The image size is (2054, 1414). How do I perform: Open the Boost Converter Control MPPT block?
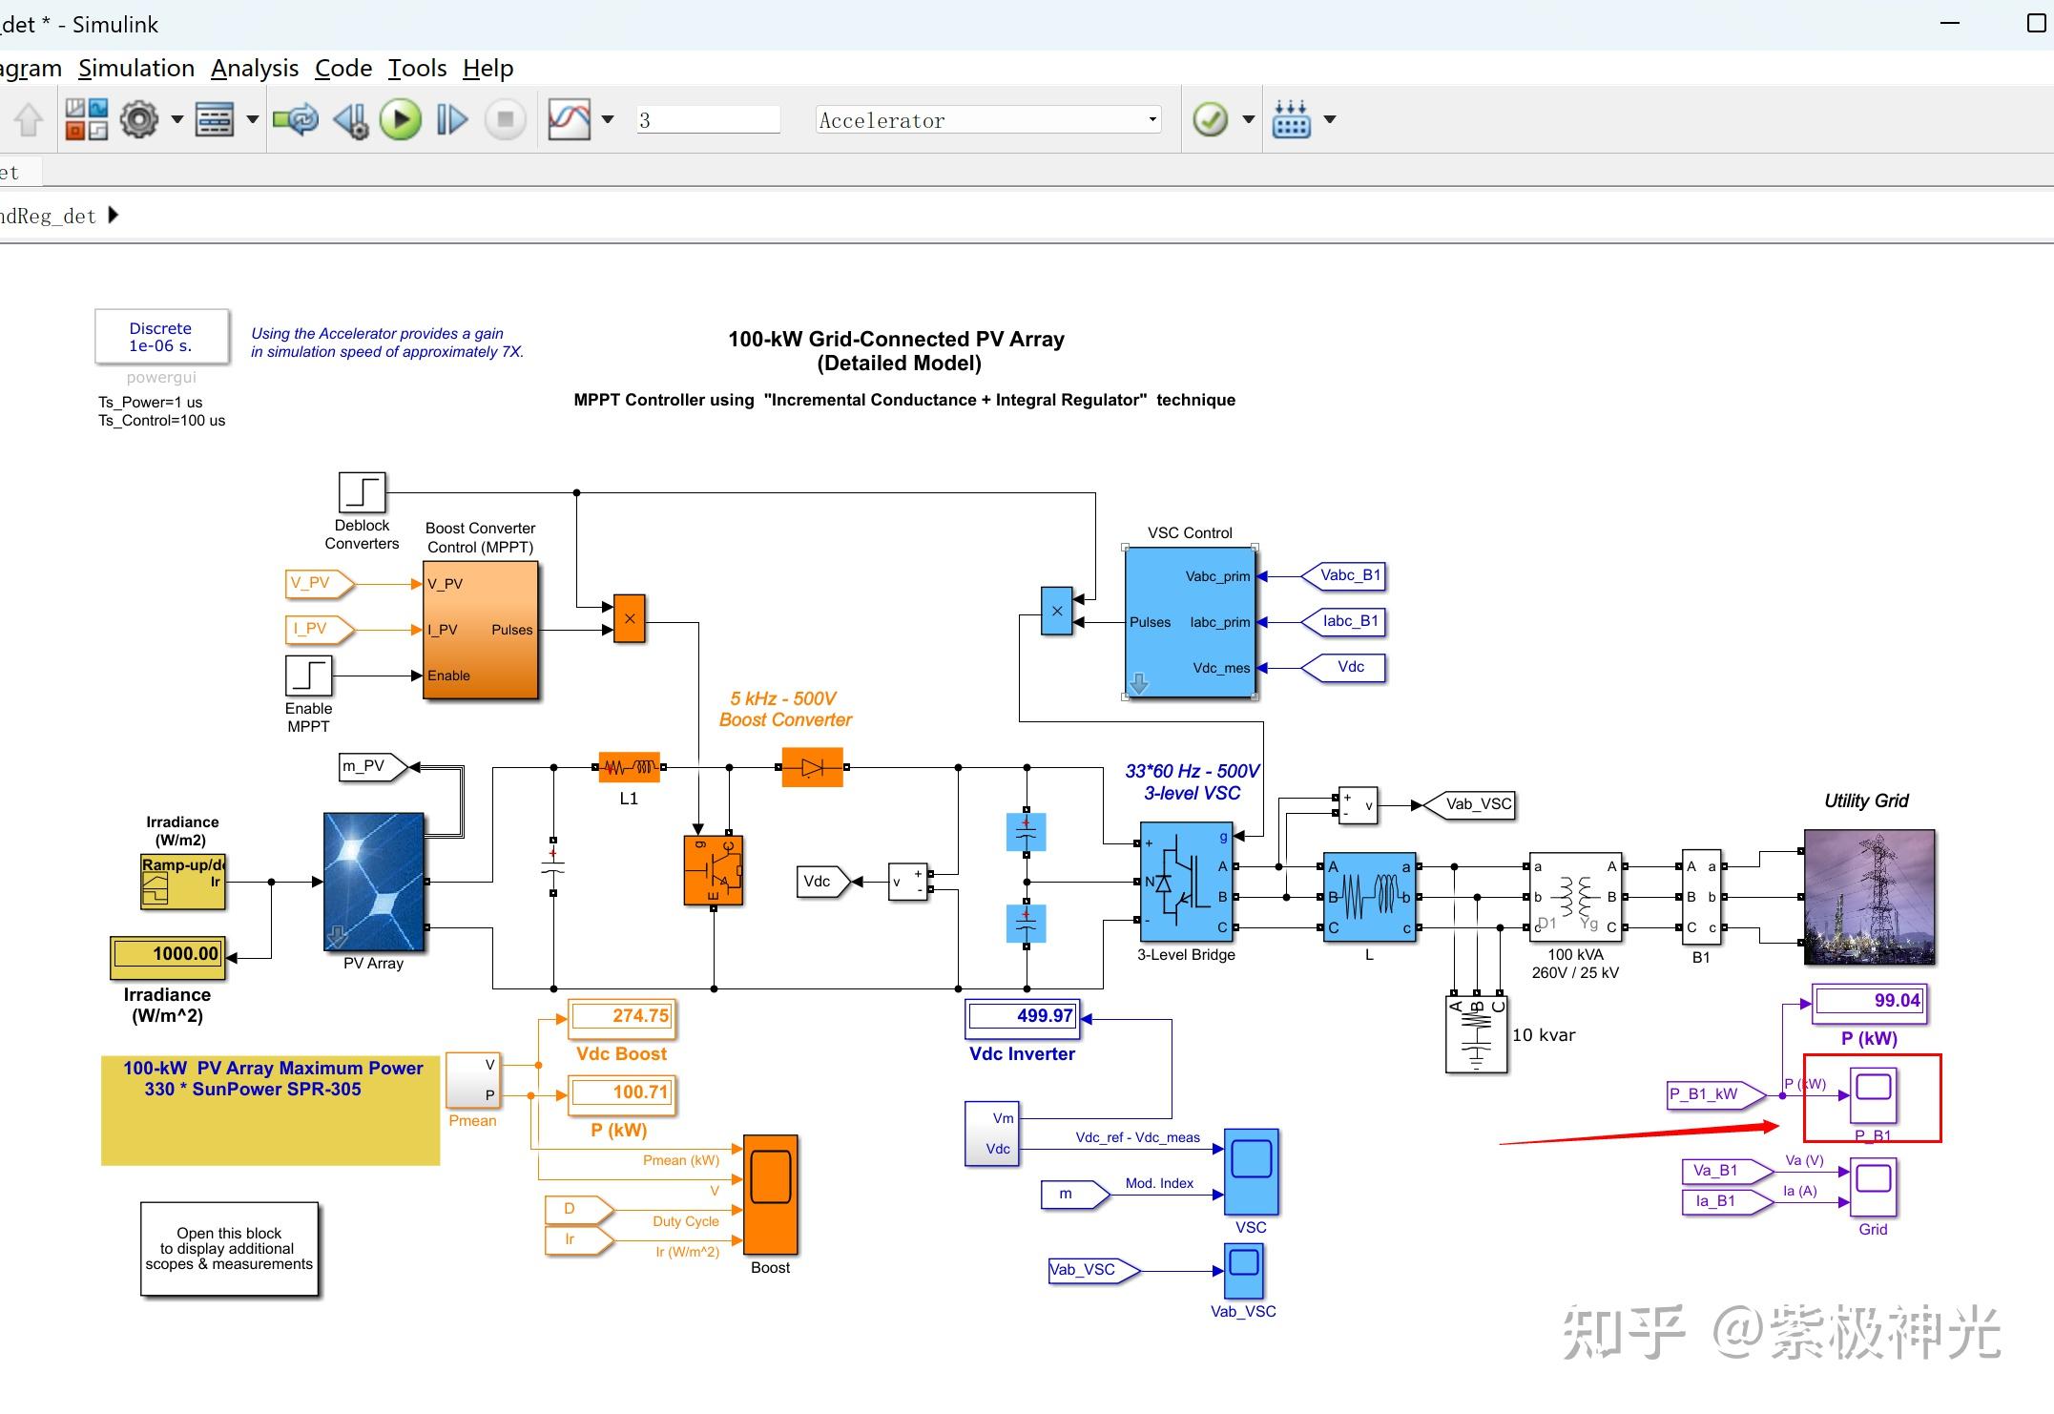(x=481, y=630)
